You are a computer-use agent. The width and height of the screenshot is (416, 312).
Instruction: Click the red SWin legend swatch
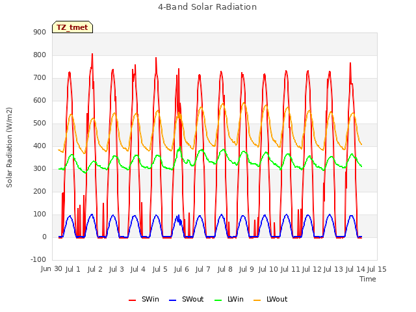[x=132, y=300]
